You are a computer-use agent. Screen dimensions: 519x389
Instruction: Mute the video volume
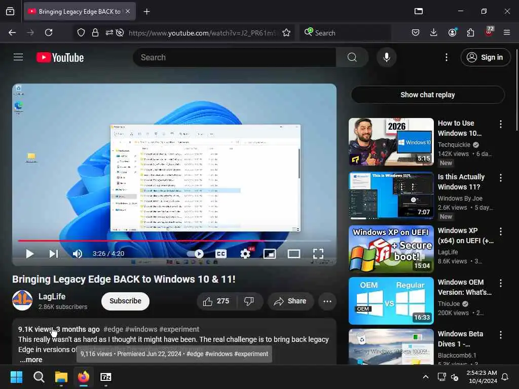point(77,254)
